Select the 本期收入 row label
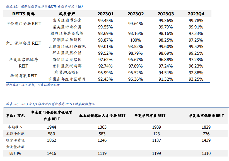Viewport: 229px width, 161px height. point(15,127)
